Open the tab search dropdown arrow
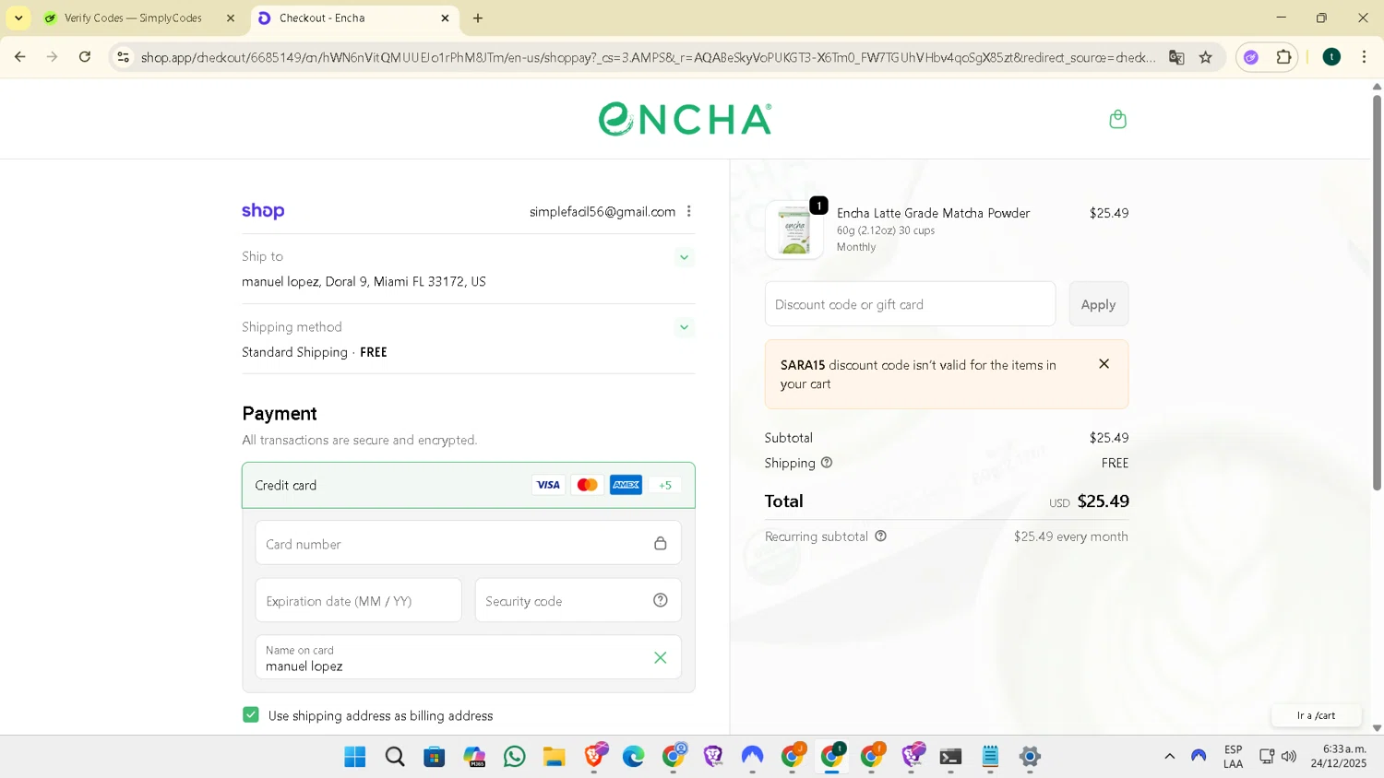This screenshot has height=778, width=1384. (18, 18)
